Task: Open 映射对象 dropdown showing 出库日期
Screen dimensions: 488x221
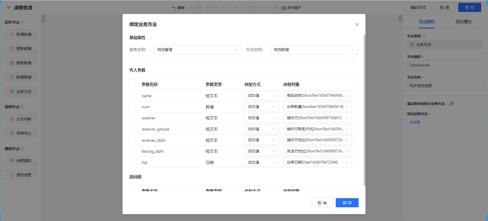Action: [317, 162]
